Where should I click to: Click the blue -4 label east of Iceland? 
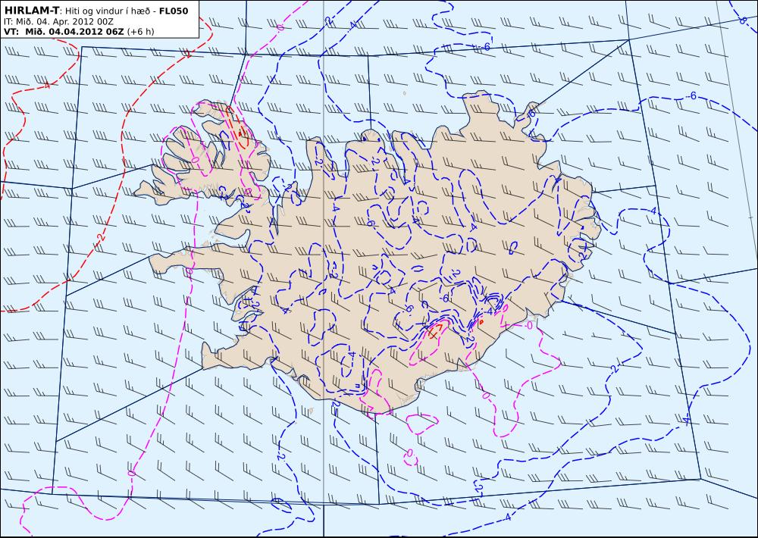click(x=653, y=211)
